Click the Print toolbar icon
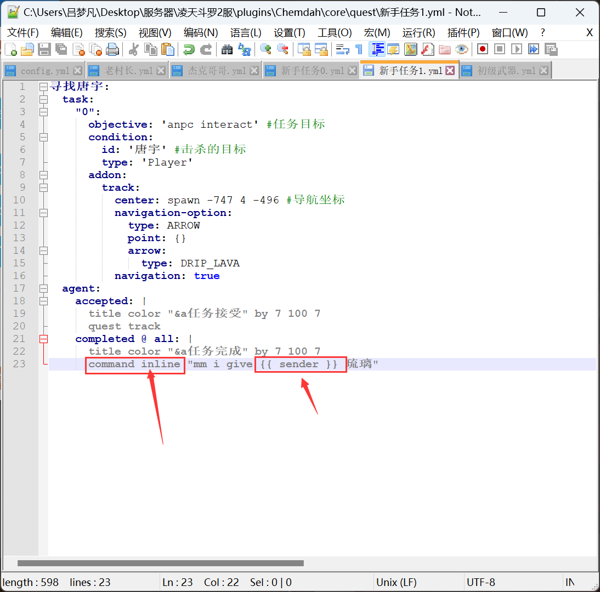The width and height of the screenshot is (600, 592). pos(112,49)
